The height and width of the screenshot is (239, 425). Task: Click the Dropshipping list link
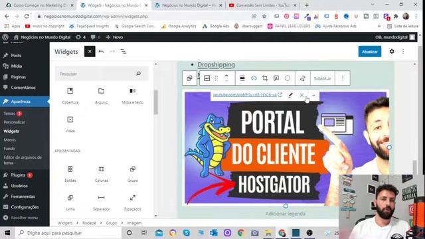(x=216, y=64)
